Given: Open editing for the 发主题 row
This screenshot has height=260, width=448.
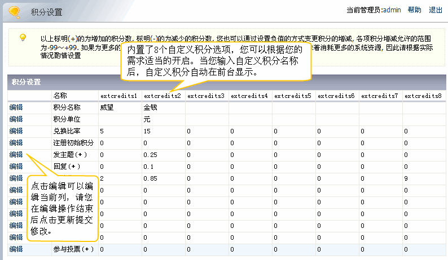Looking at the screenshot, I should [16, 154].
